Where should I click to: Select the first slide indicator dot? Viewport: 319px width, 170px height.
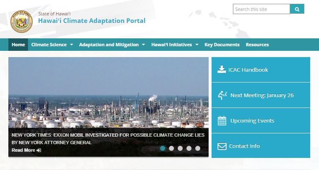tap(163, 148)
